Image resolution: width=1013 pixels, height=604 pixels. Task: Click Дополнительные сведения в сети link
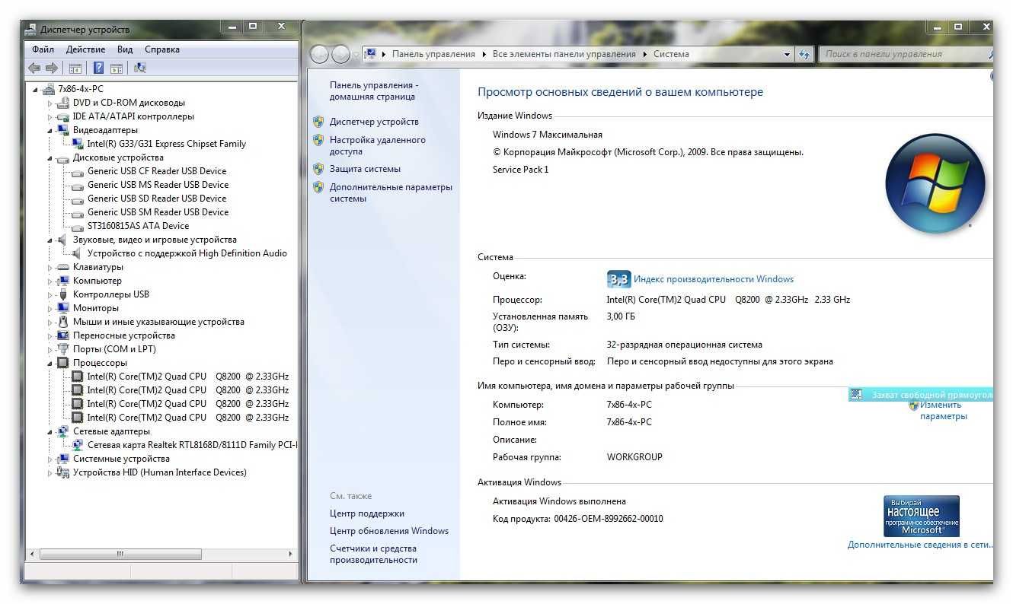pyautogui.click(x=921, y=545)
